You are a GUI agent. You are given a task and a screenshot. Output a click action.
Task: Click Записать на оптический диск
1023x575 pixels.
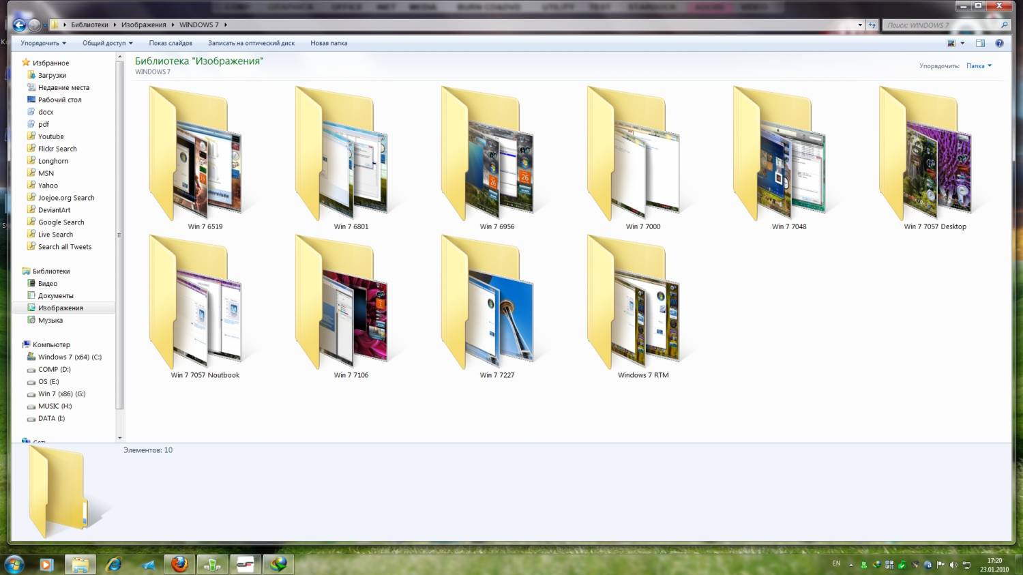251,43
